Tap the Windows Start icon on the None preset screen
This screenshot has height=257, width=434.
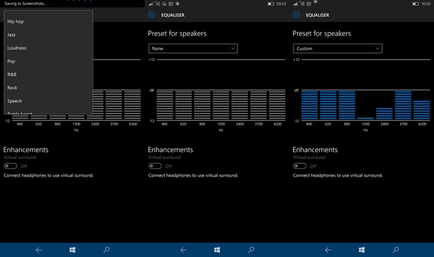[x=217, y=250]
